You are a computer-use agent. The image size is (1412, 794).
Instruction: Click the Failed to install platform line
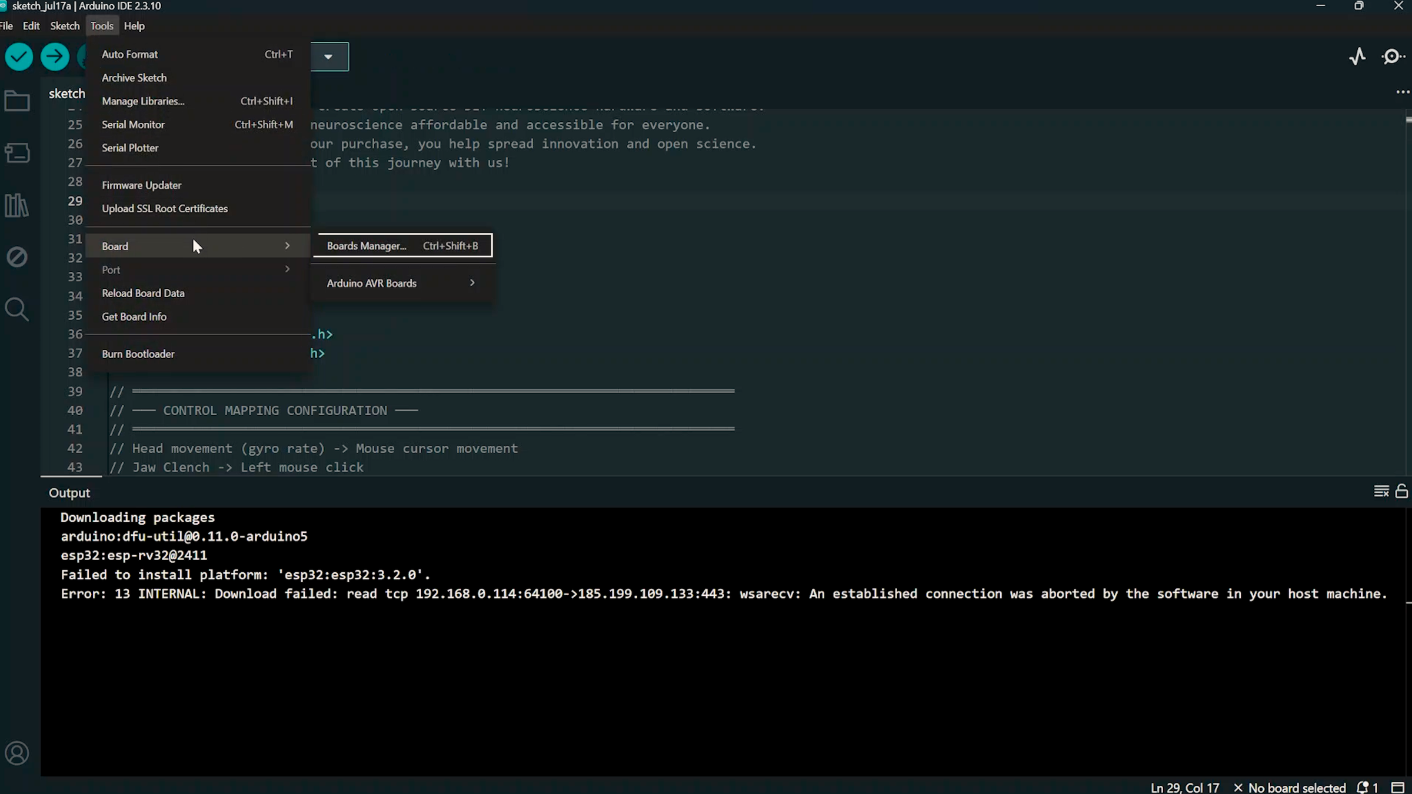[x=245, y=575]
